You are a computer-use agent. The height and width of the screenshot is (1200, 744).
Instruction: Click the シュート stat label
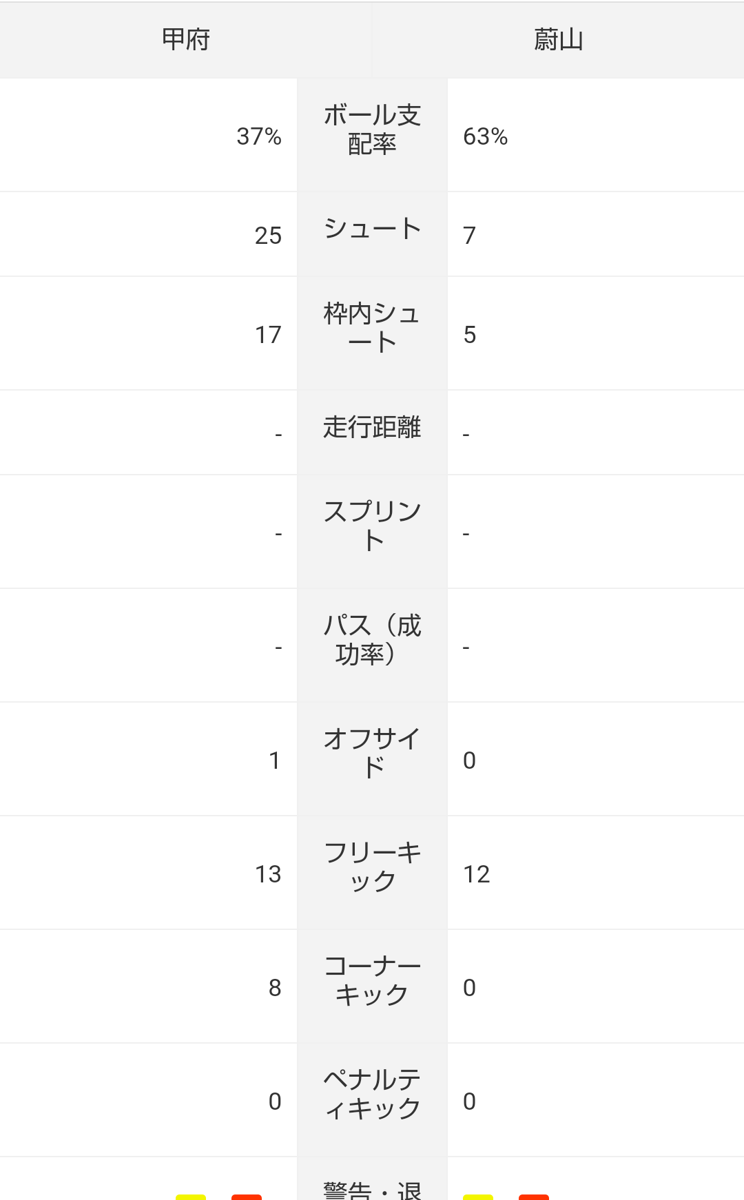[x=372, y=229]
